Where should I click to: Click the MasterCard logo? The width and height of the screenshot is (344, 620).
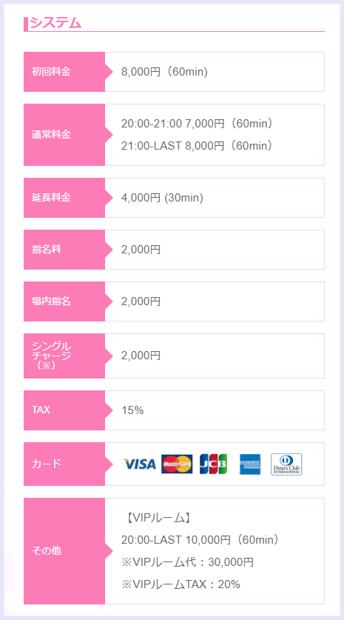point(177,464)
